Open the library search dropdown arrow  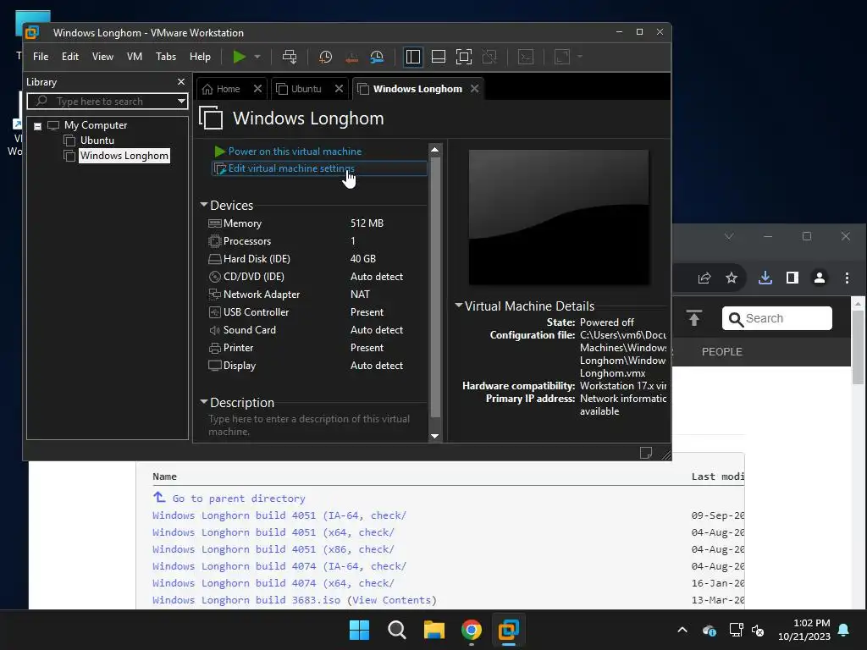(x=181, y=102)
